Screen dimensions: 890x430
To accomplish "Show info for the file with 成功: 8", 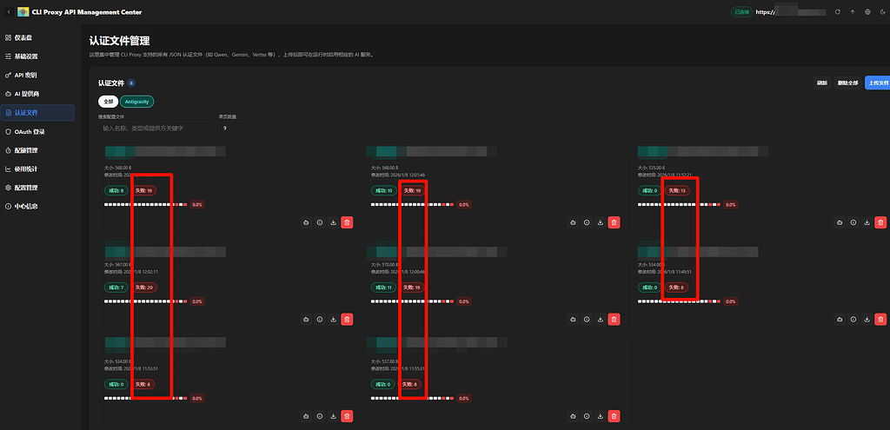I will coord(320,223).
